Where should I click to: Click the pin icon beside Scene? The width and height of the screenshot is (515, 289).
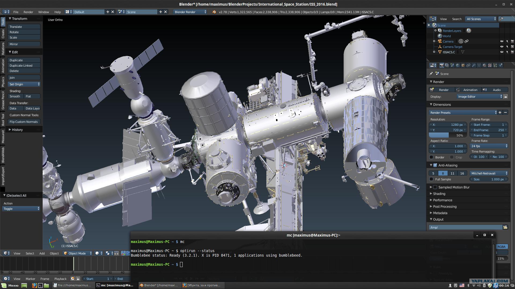pos(431,74)
